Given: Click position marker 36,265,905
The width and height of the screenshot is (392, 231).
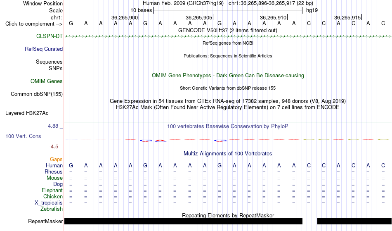Looking at the screenshot, I should click(199, 17).
